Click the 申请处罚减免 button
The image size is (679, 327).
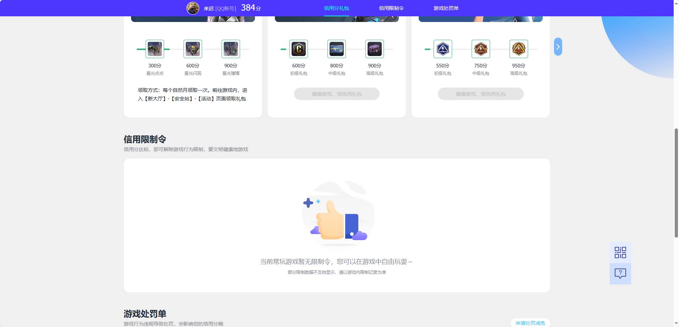click(x=531, y=323)
